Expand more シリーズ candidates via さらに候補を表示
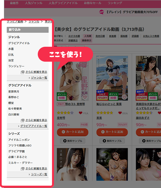Image resolution: width=161 pixels, height=188 pixels. [36, 168]
